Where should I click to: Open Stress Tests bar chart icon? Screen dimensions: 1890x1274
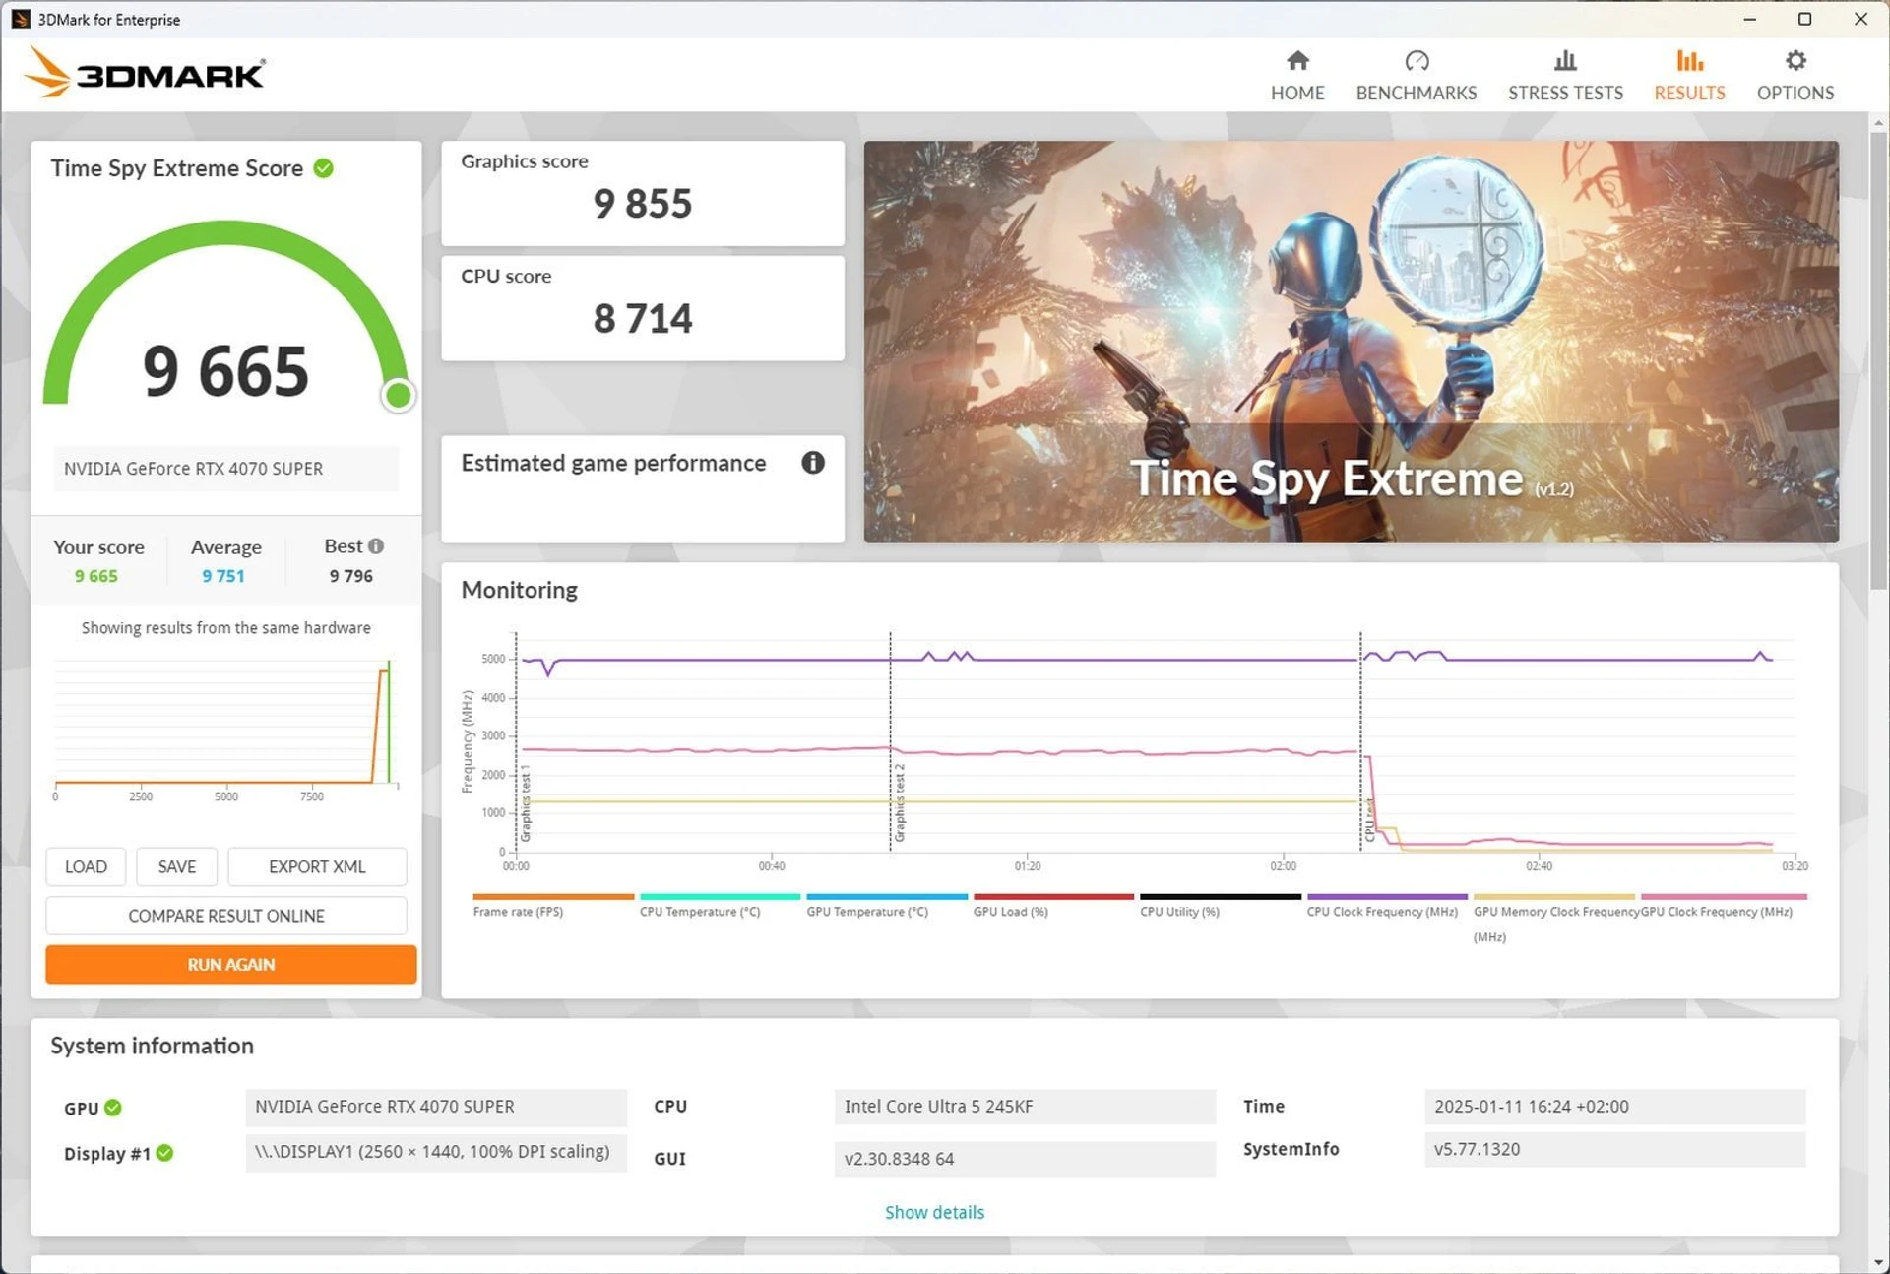click(x=1565, y=61)
